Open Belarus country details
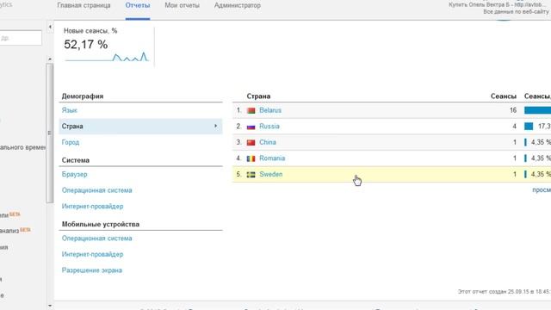The image size is (551, 310). 270,110
